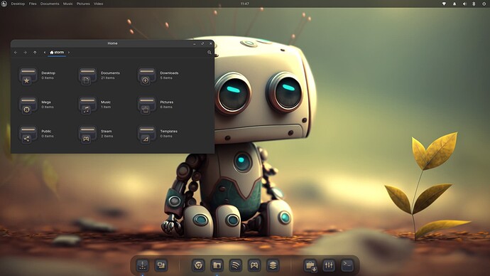Viewport: 490px width, 276px height.
Task: Launch the terminal from the dock
Action: point(347,265)
